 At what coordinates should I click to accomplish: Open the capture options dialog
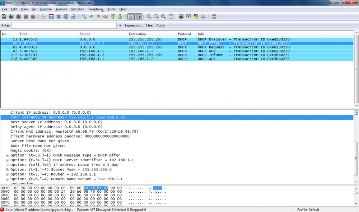point(11,16)
